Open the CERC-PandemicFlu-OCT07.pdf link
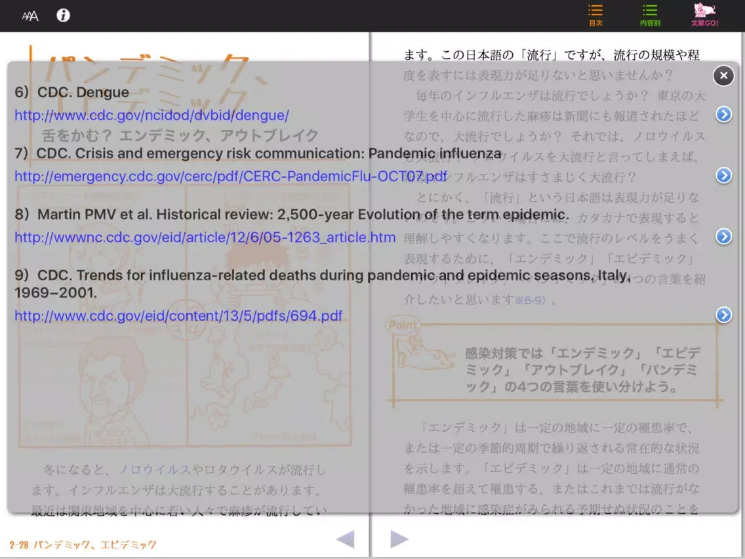Viewport: 745px width, 559px height. 230,176
